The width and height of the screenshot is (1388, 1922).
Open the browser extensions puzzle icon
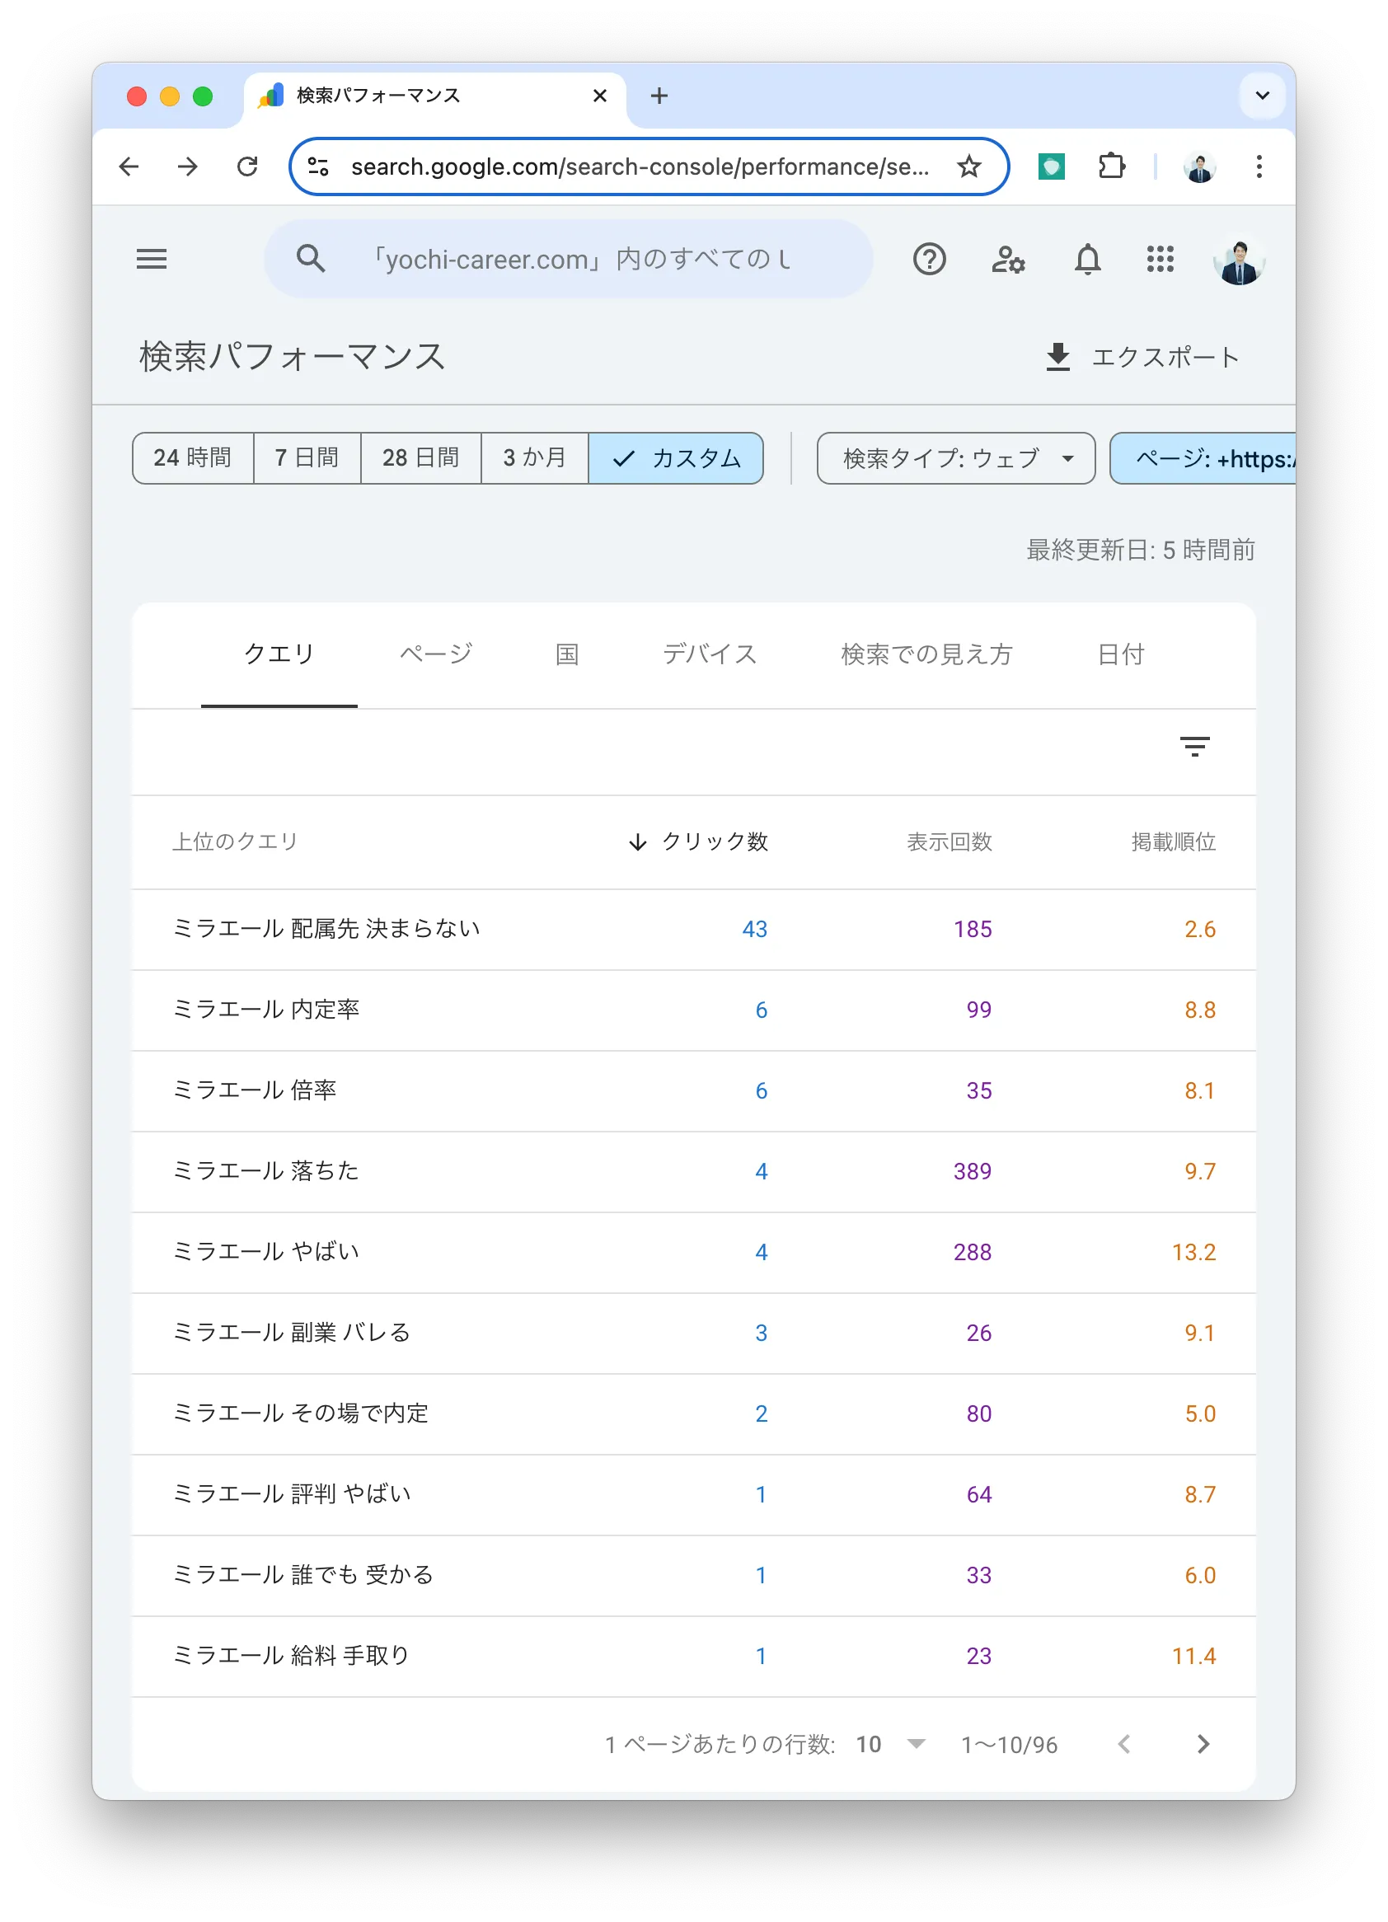click(x=1111, y=167)
